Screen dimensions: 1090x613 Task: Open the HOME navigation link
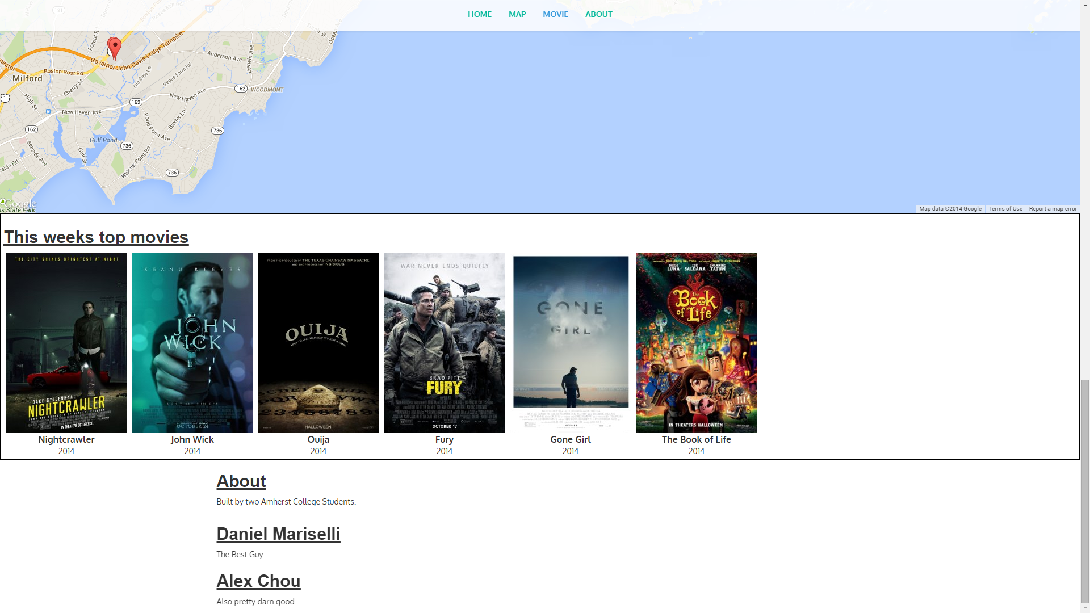[x=479, y=14]
